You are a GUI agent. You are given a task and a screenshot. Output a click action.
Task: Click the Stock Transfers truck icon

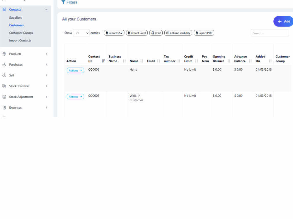(x=4, y=86)
